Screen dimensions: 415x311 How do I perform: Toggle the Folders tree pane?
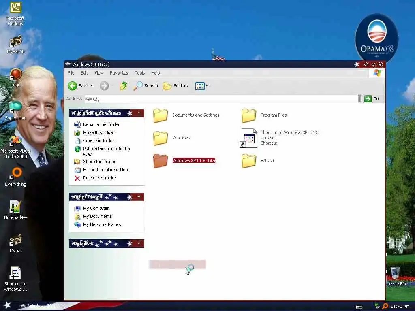(175, 86)
